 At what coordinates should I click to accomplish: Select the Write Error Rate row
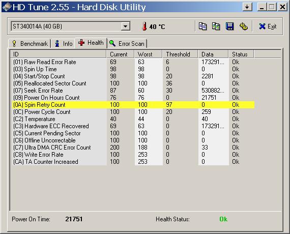coord(133,155)
